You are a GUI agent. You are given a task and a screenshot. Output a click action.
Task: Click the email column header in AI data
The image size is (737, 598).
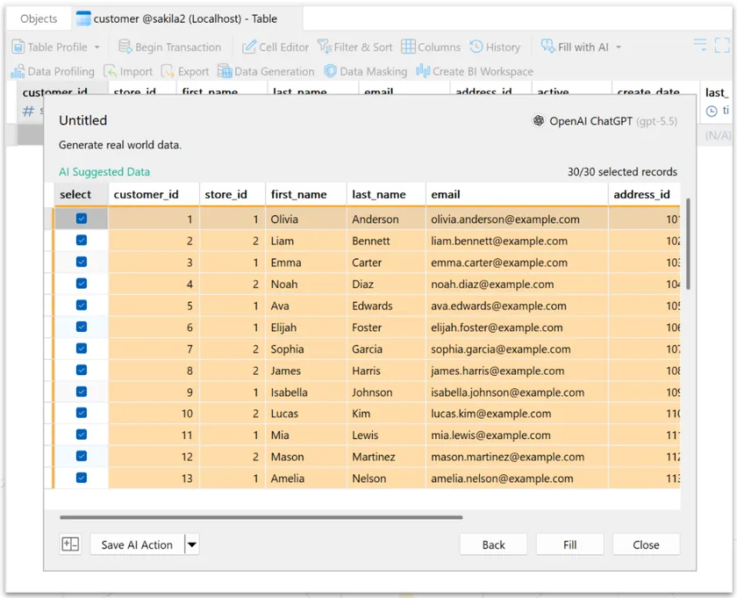point(517,194)
